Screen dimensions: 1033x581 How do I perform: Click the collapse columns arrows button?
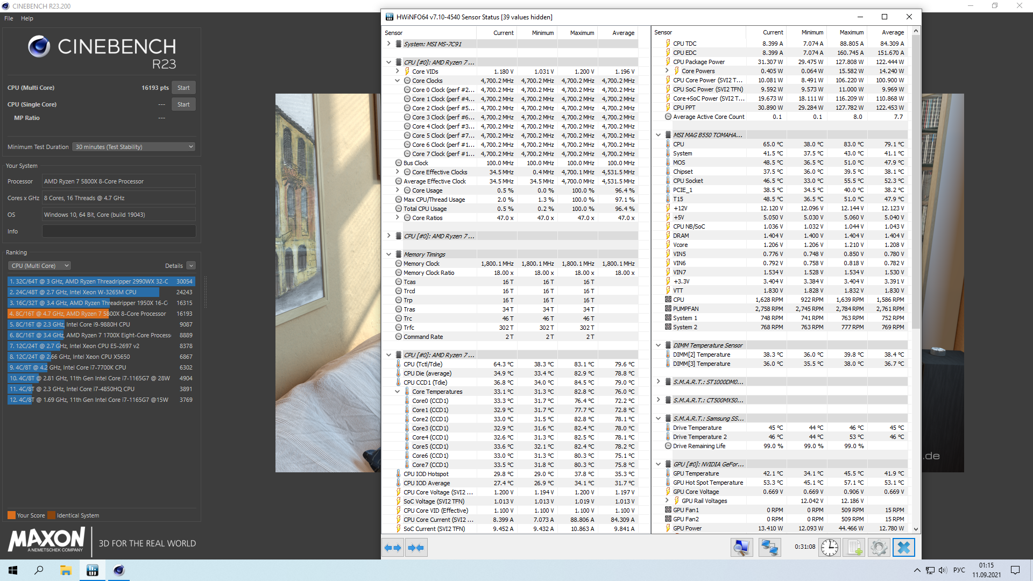[416, 548]
